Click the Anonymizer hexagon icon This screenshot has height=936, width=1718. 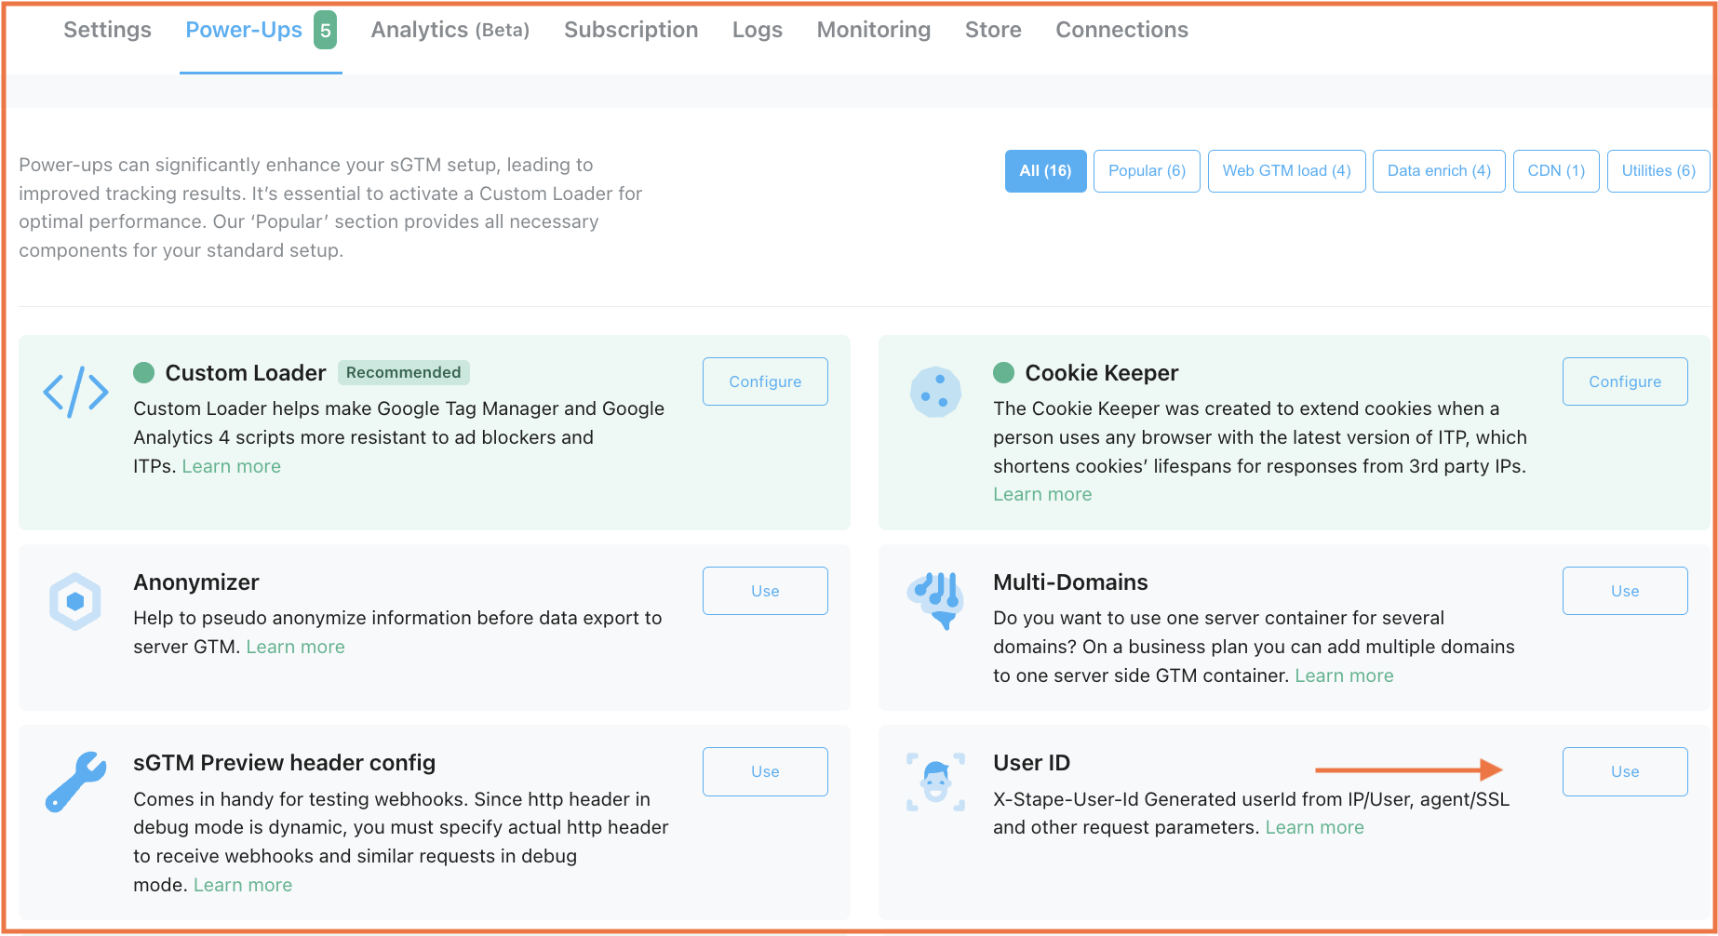pos(75,601)
